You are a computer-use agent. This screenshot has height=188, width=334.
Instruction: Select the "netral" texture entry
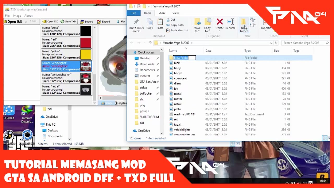tap(67, 90)
